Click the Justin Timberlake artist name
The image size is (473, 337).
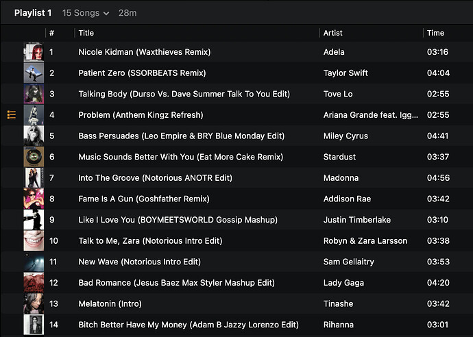[x=357, y=220]
